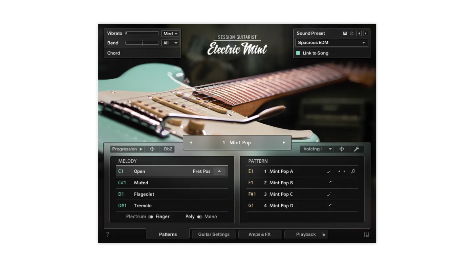Open the Spacious EDM preset dropdown
Viewport: 474px width, 267px height.
click(x=331, y=43)
